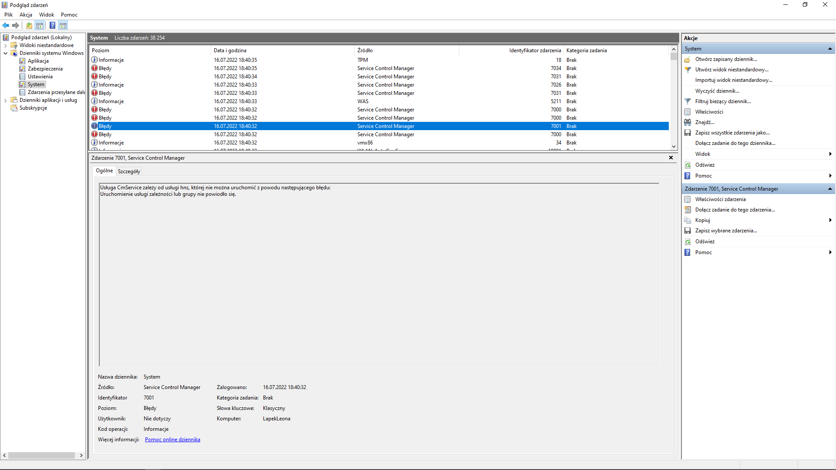The image size is (836, 470).
Task: Open the Pomoc menu in menu bar
Action: point(69,15)
